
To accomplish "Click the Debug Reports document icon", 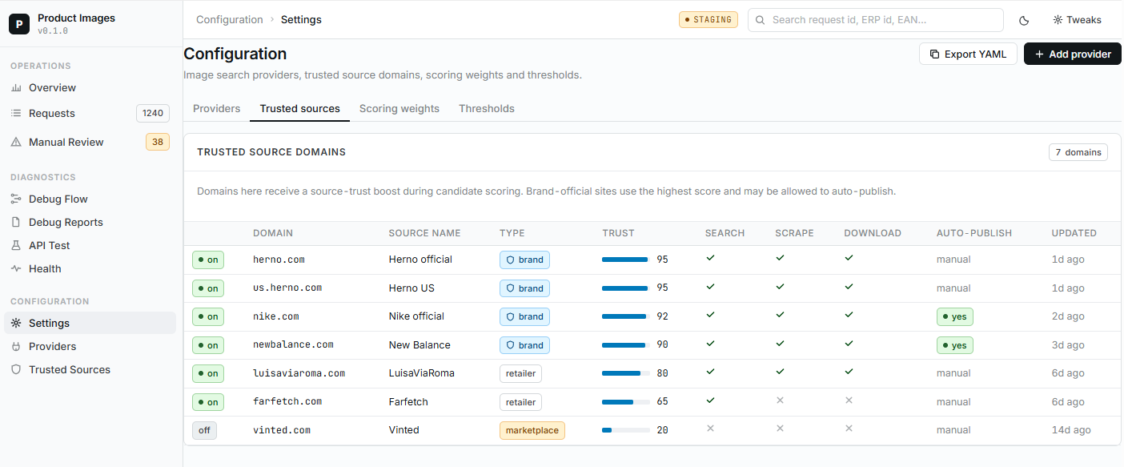I will [x=16, y=223].
